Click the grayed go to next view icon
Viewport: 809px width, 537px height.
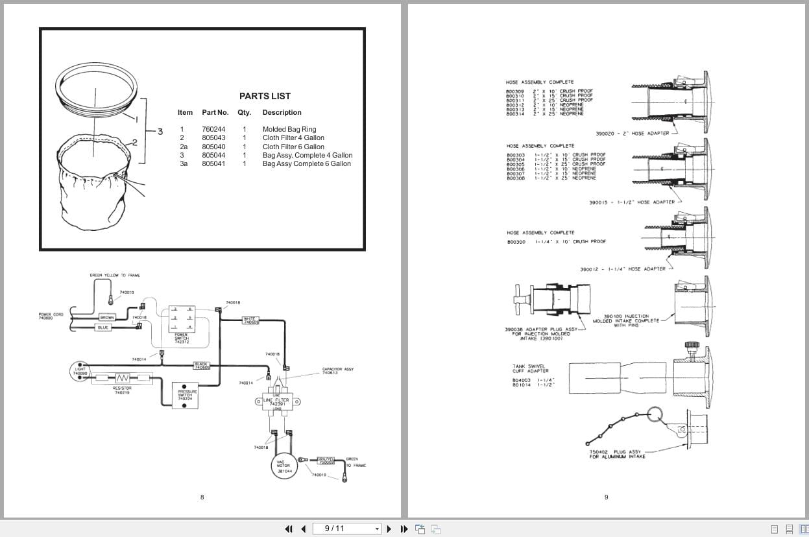[x=436, y=529]
